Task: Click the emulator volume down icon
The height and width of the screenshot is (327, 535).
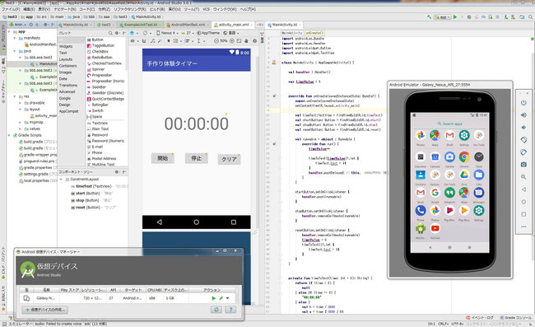Action: click(523, 128)
